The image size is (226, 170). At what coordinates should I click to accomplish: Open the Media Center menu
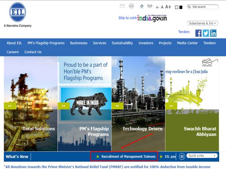pyautogui.click(x=187, y=43)
